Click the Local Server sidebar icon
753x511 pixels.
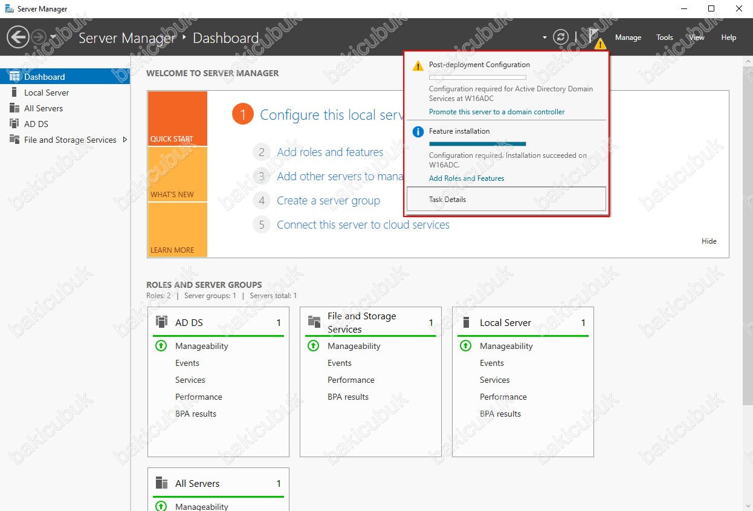pos(15,92)
